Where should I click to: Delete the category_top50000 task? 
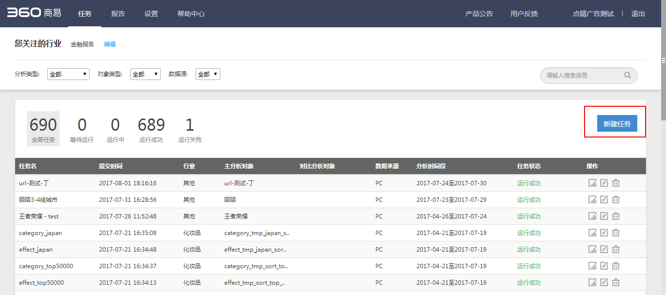coord(616,266)
